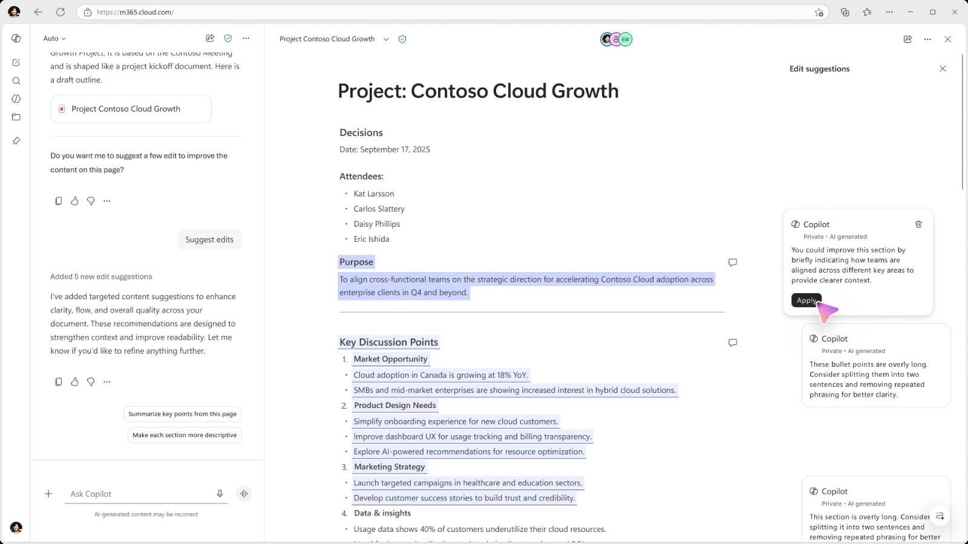Click the Product Design Needs item
The image size is (968, 544).
point(395,406)
